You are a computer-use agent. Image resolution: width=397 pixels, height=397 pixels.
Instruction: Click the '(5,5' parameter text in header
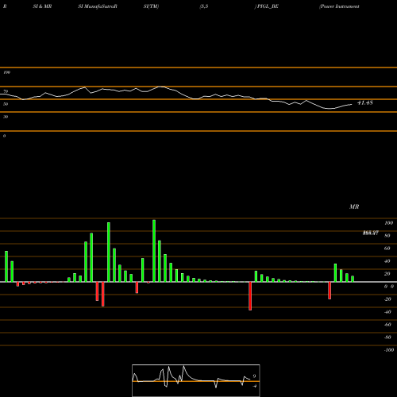204,6
